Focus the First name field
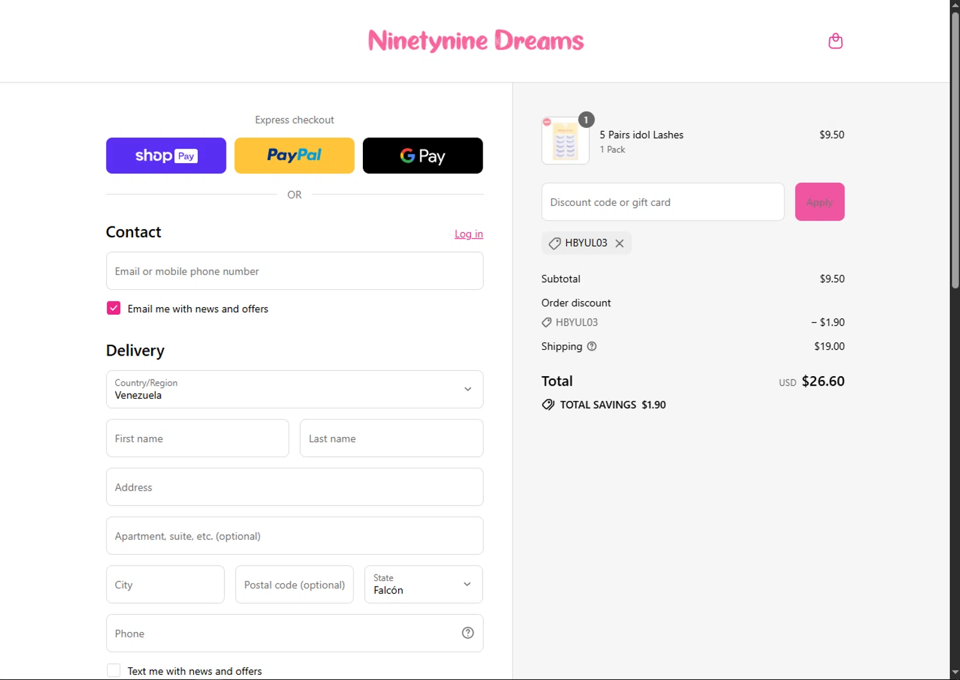The height and width of the screenshot is (680, 960). click(x=197, y=438)
